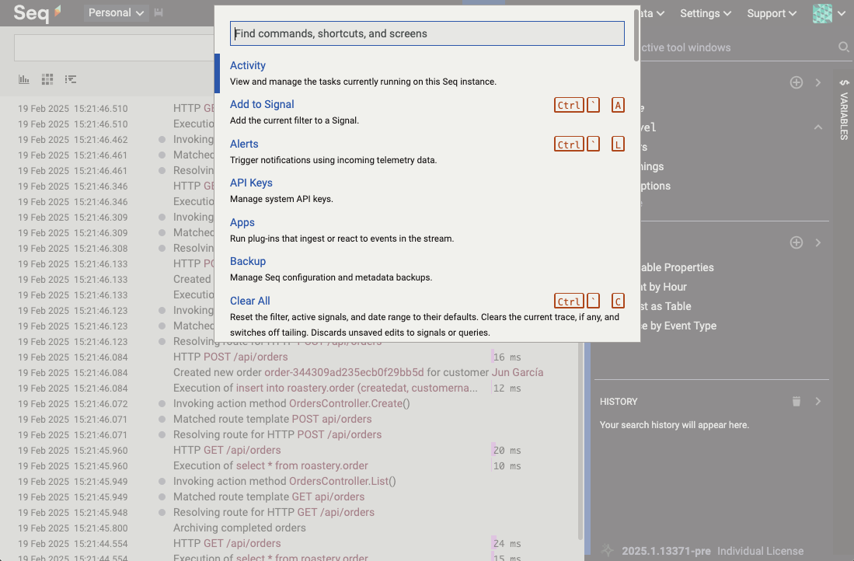Click level dot of 'Matched route template POST api/orders'
The image size is (854, 561).
click(162, 420)
